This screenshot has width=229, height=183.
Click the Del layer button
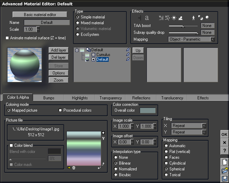(x=59, y=57)
